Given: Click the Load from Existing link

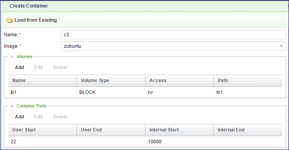Looking at the screenshot, I should tap(36, 20).
